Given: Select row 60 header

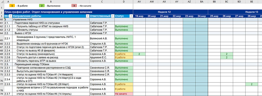Looking at the screenshot, I should (x=2, y=19).
